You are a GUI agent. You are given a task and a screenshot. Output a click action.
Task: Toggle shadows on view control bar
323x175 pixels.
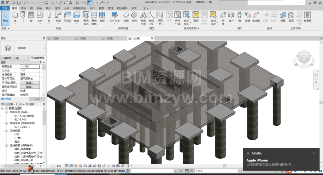coord(80,166)
